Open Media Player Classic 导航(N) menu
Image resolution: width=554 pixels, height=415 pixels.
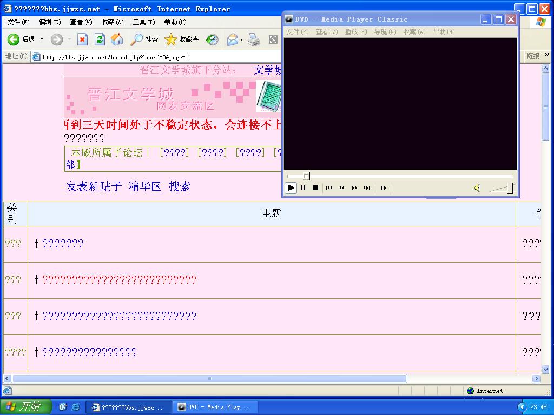point(385,32)
